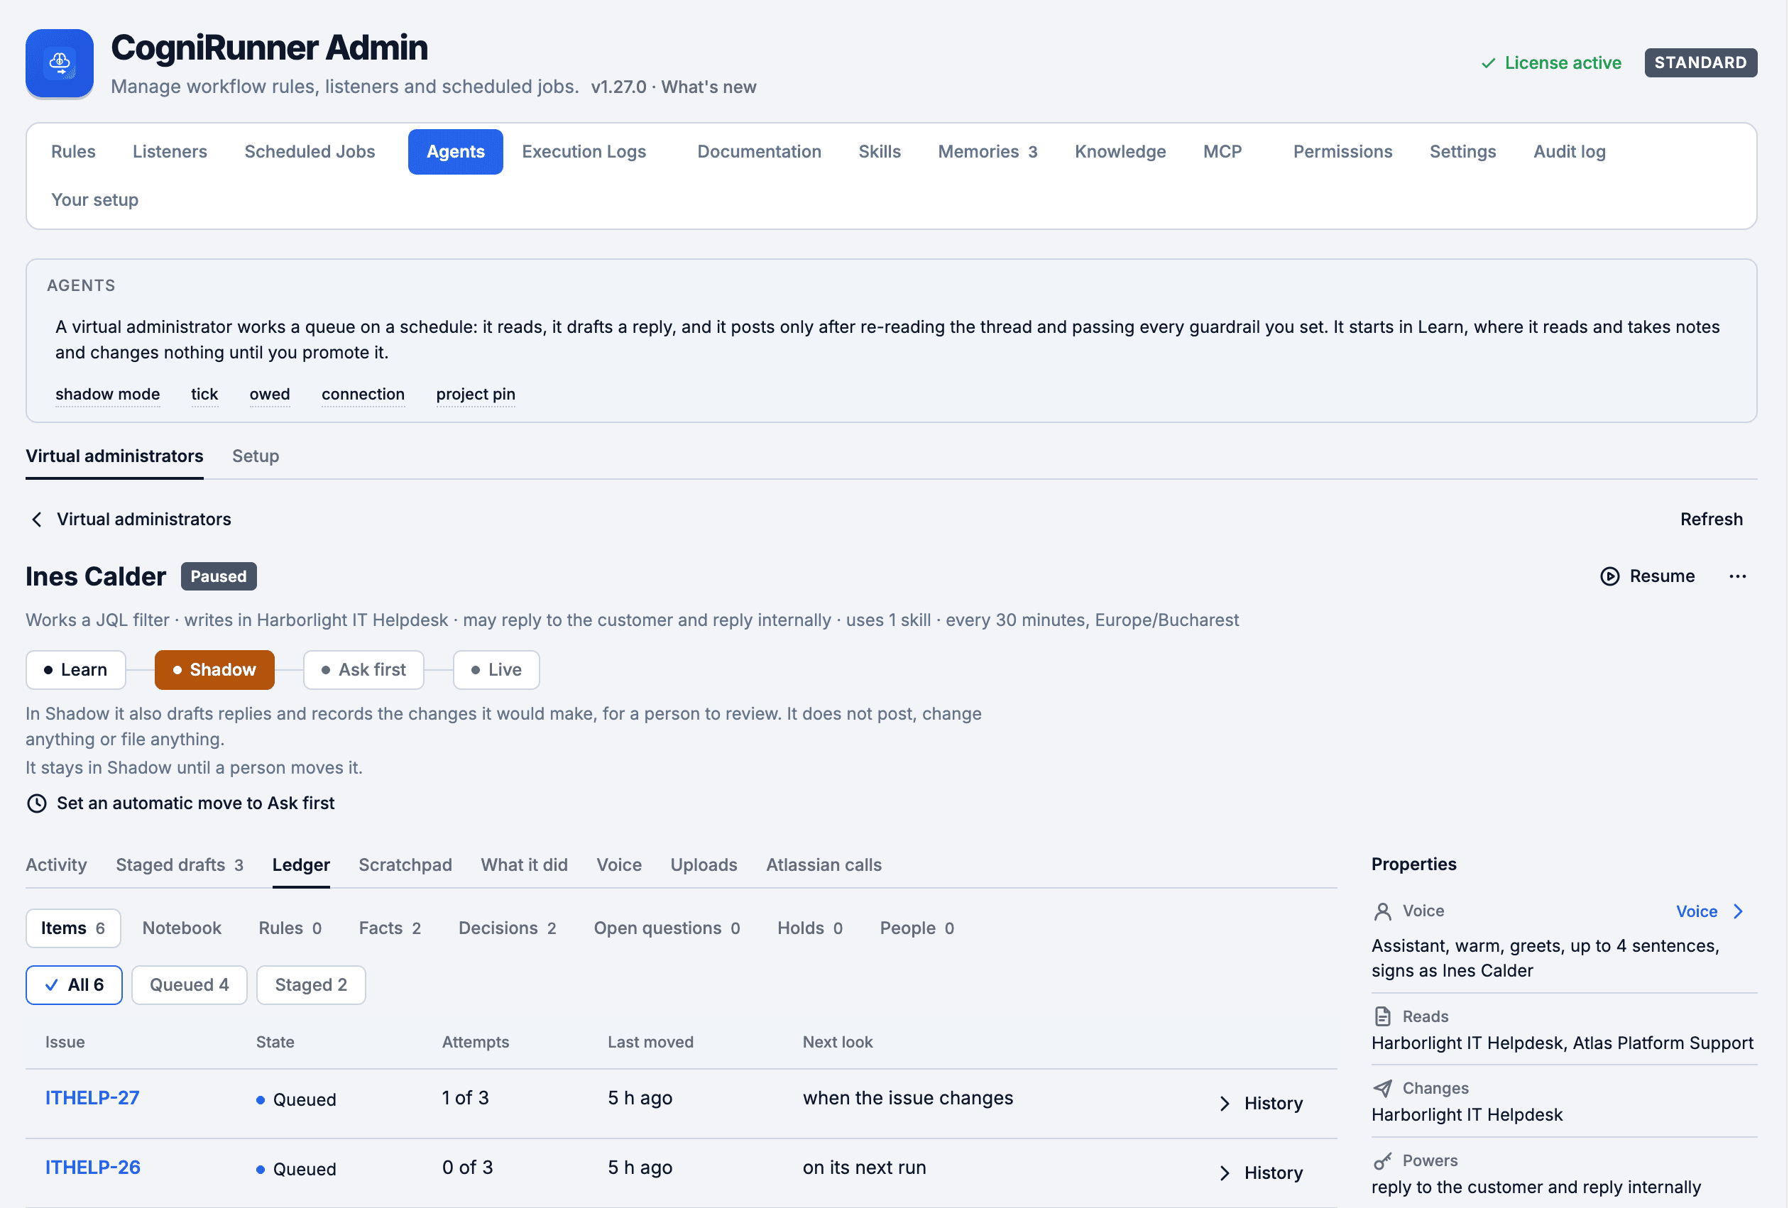Open the Memories tab

(987, 153)
